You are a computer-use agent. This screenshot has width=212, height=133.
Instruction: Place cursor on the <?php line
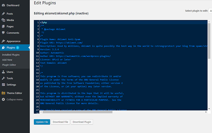44,22
